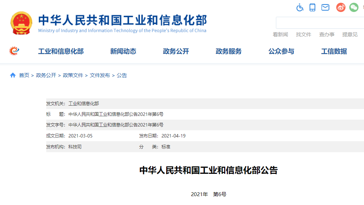This screenshot has width=364, height=205.
Task: Open the WeChat sharing icon
Action: click(x=353, y=7)
